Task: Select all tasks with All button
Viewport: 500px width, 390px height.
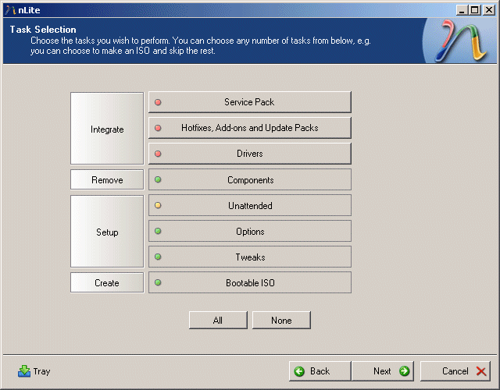Action: (x=218, y=321)
